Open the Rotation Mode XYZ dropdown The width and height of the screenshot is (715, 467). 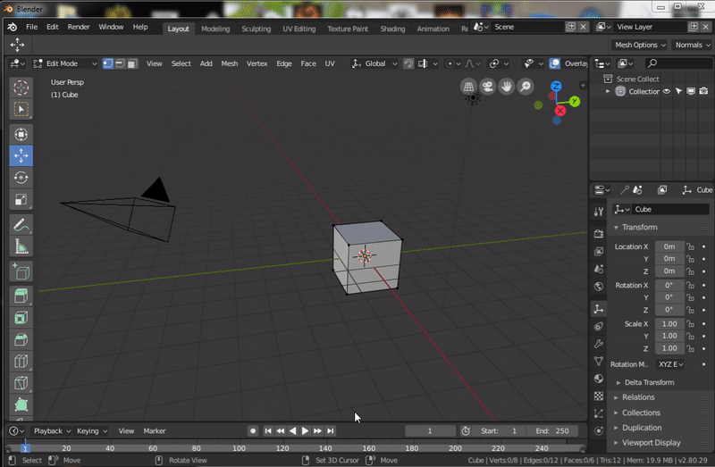pyautogui.click(x=669, y=364)
